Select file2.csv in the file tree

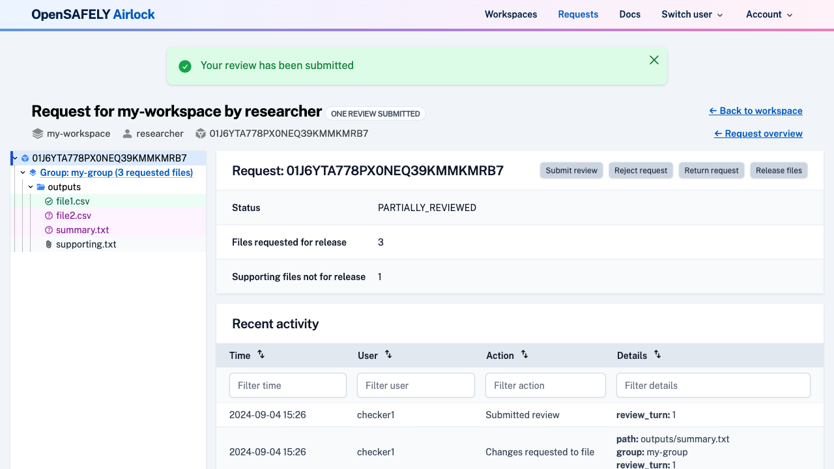(74, 216)
